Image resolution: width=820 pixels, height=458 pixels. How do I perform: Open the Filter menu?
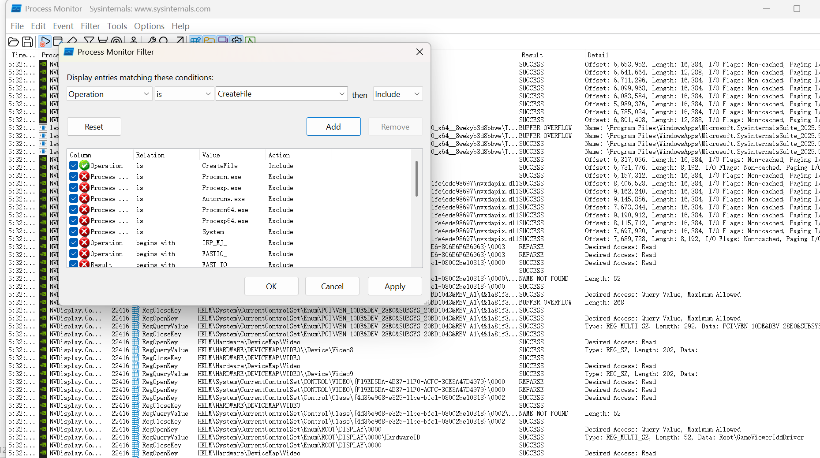[x=90, y=26]
